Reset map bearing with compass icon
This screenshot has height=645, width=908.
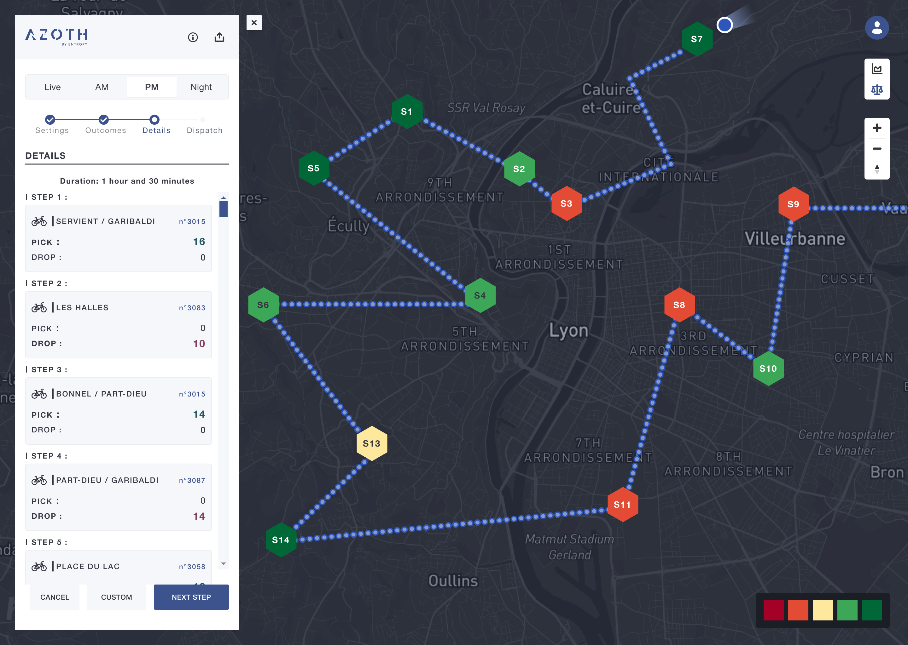(x=876, y=169)
